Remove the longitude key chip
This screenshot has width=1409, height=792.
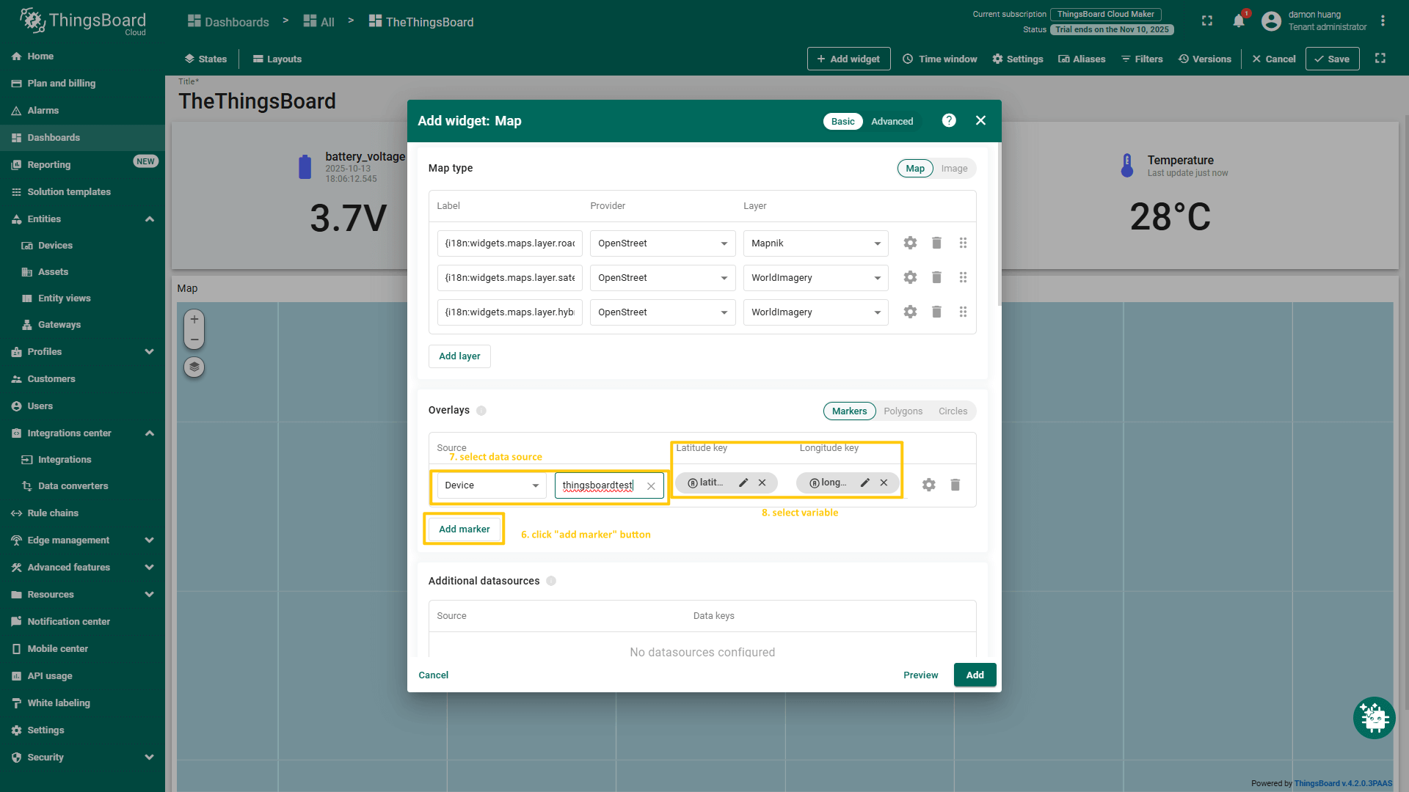click(x=884, y=483)
